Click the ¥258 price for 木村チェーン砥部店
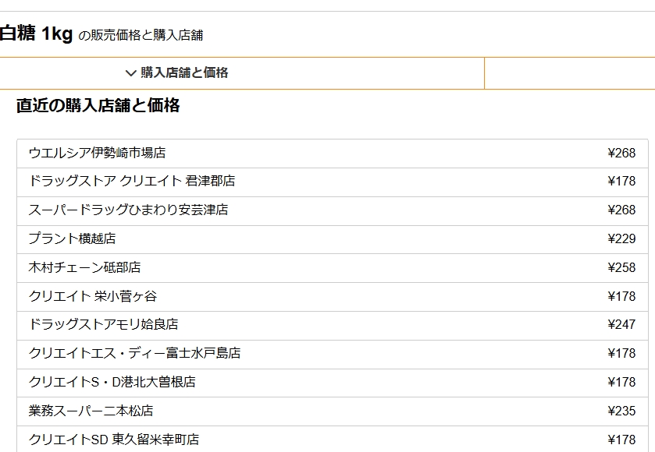655x452 pixels. 621,268
